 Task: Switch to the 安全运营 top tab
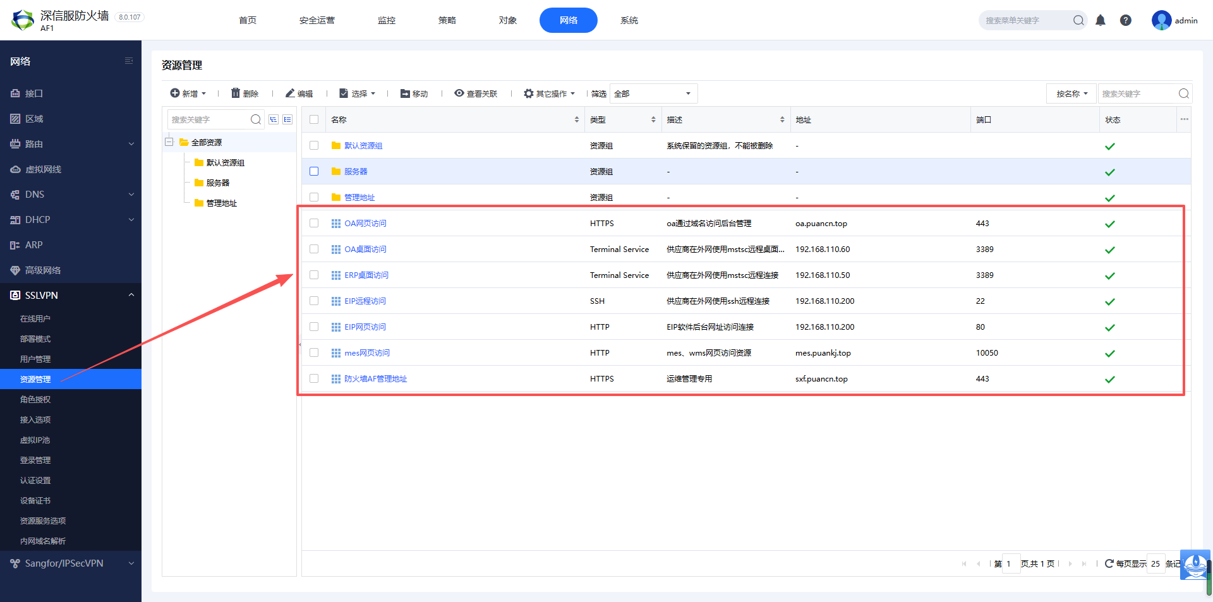(317, 20)
